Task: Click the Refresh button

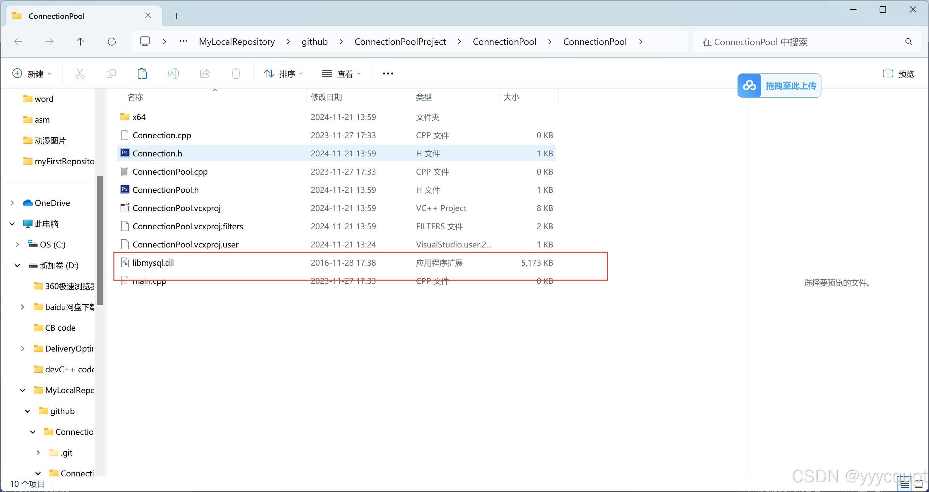Action: (112, 42)
